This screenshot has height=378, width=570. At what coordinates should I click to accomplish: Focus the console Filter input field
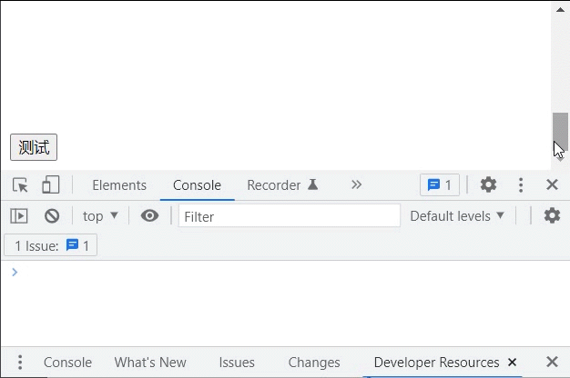(290, 216)
